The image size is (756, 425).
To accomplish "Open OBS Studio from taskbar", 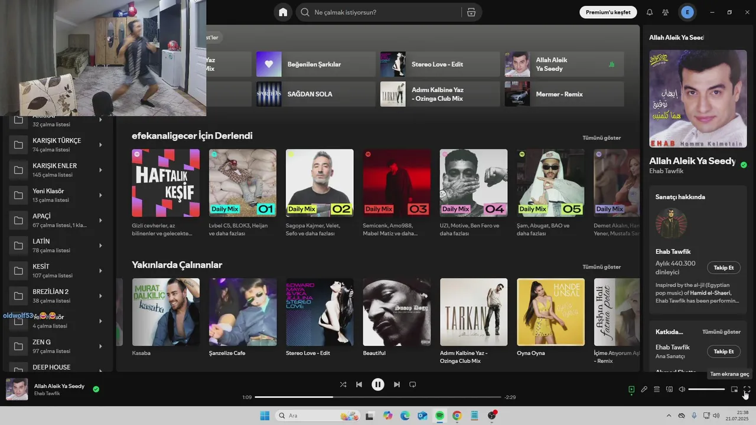I will point(492,416).
